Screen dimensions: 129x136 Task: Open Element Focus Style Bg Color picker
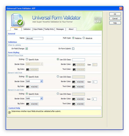(x=28, y=70)
